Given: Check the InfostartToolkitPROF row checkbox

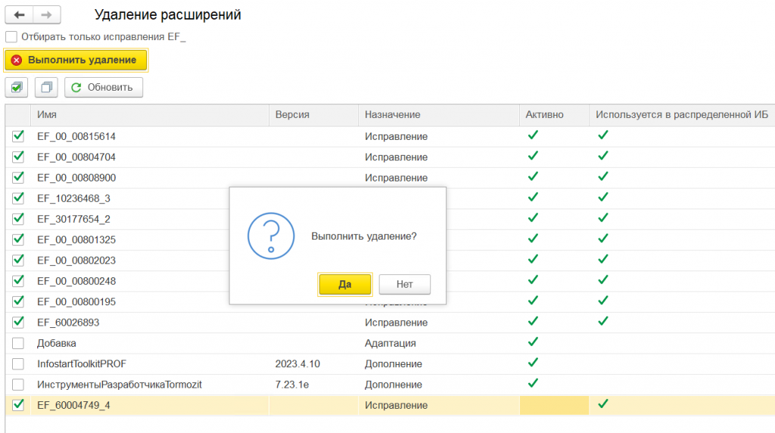Looking at the screenshot, I should [18, 363].
